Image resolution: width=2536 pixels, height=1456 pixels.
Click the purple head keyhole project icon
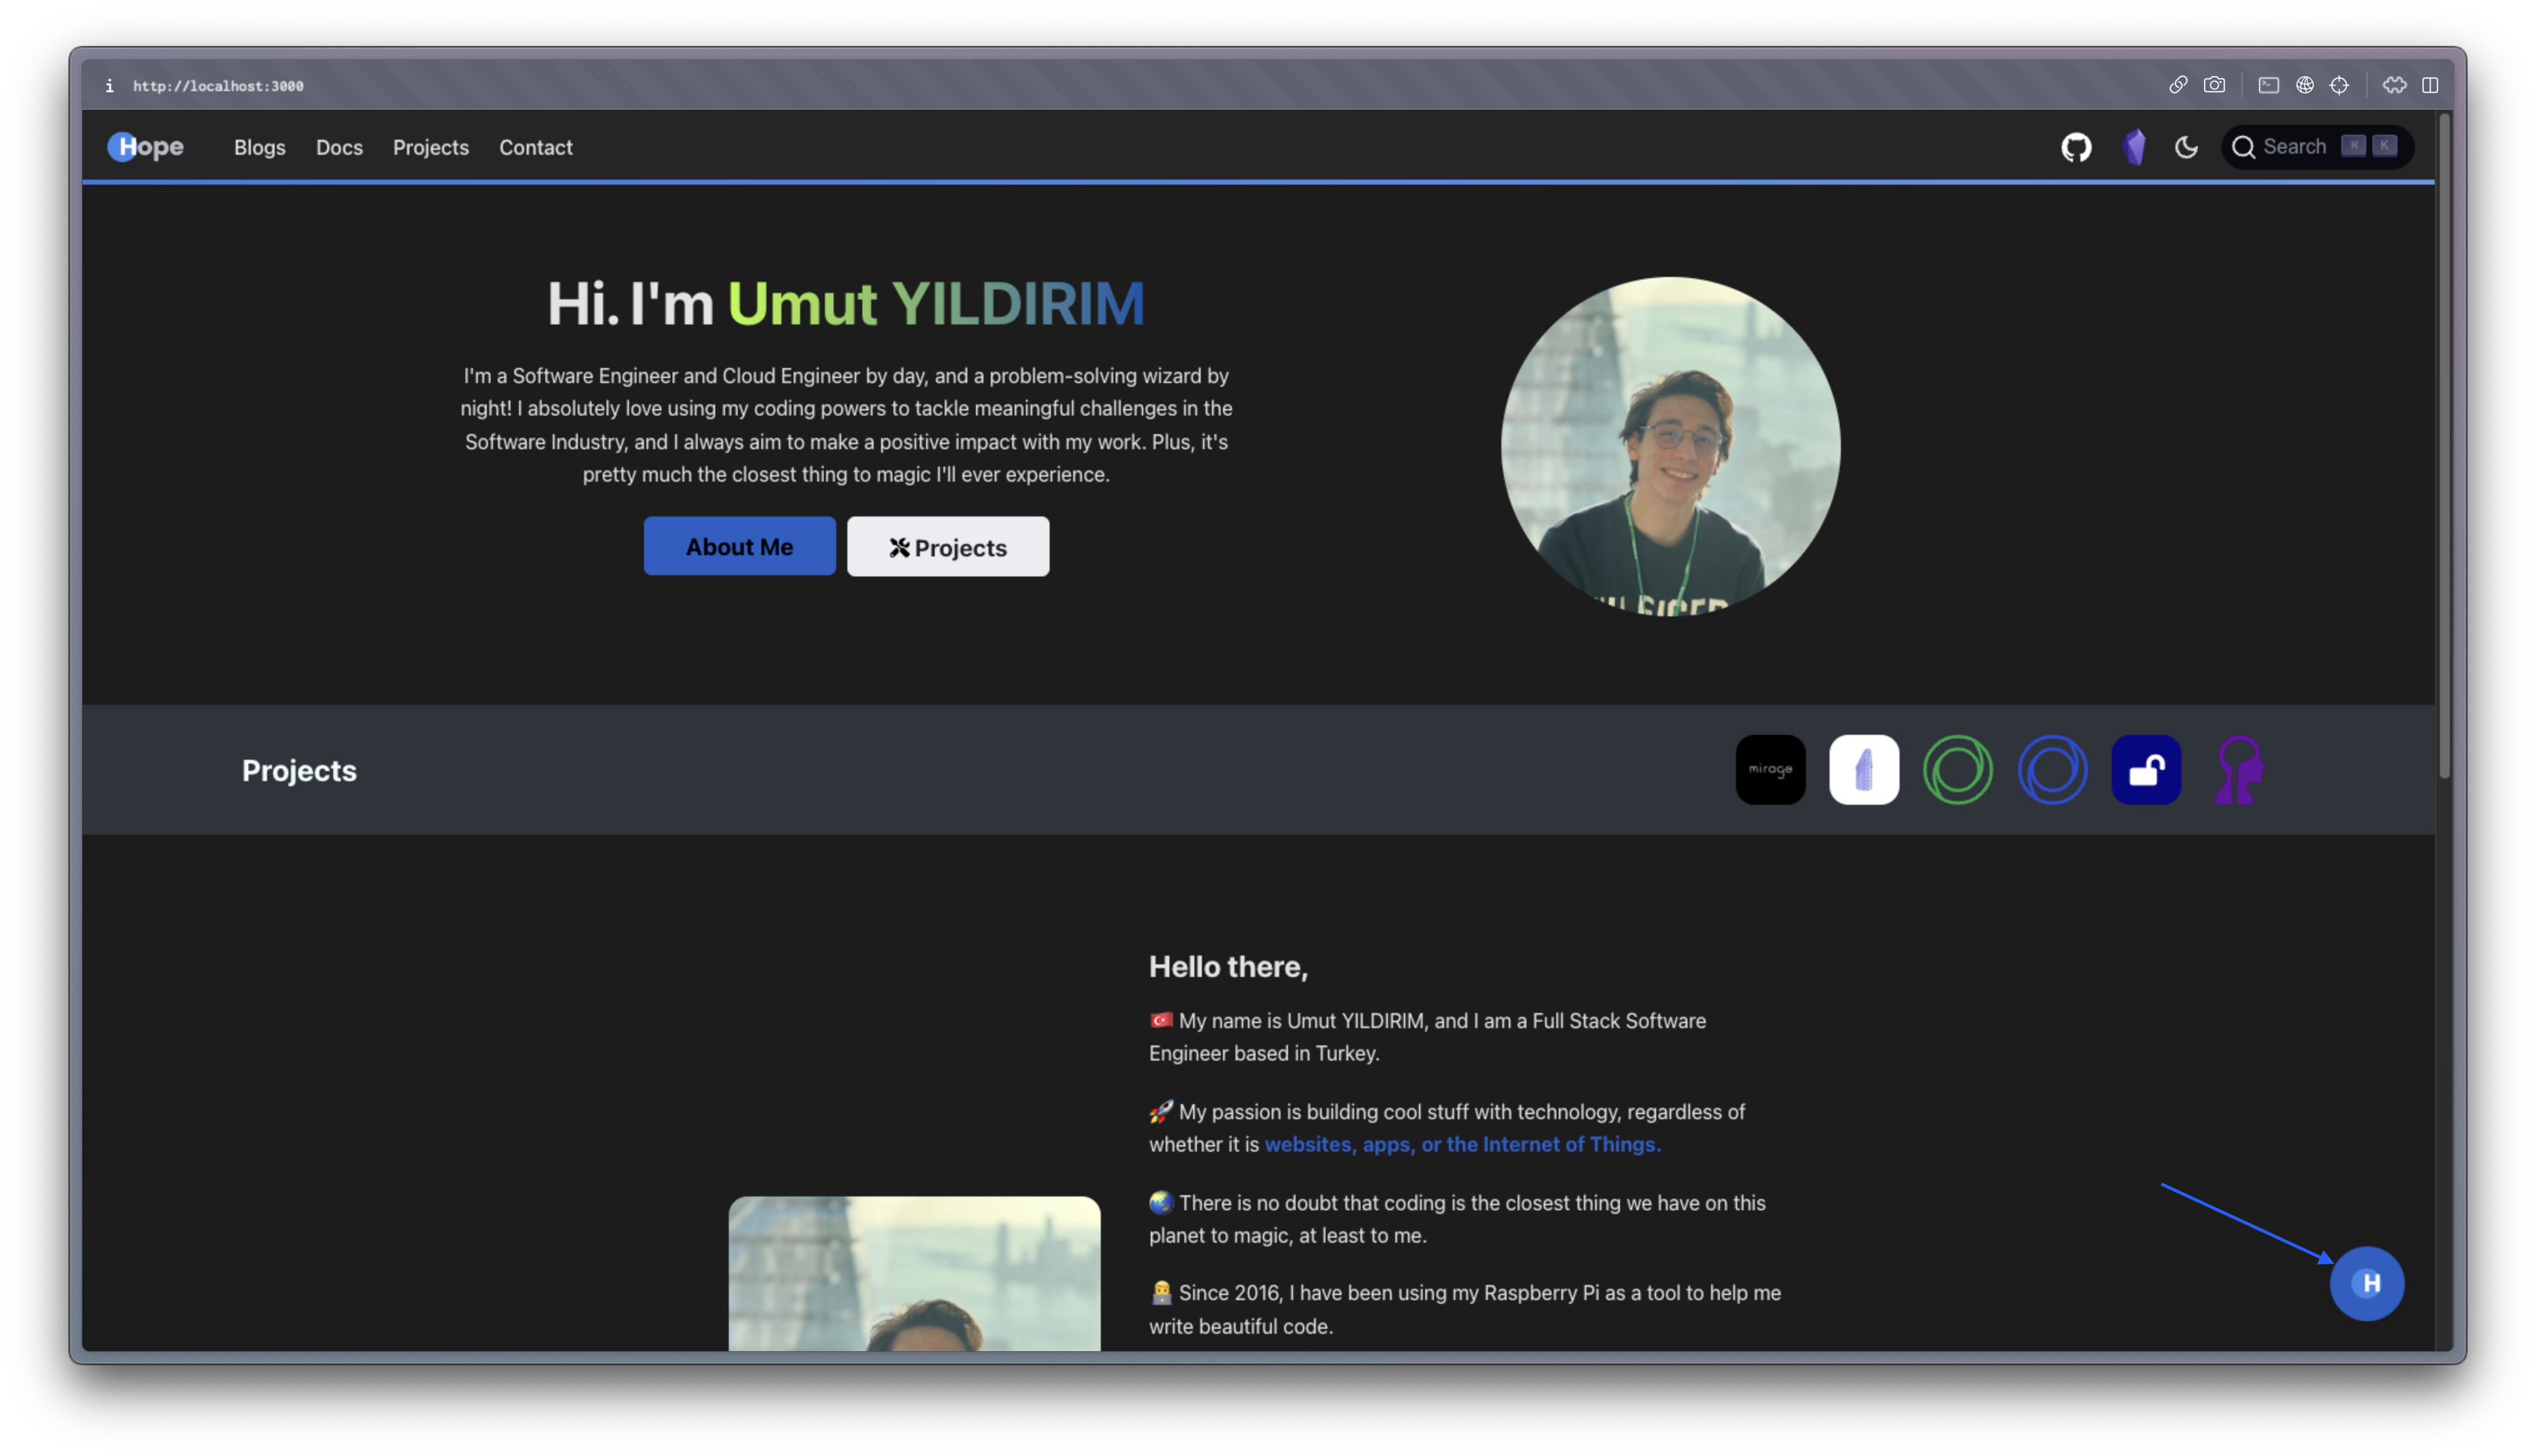(2238, 770)
